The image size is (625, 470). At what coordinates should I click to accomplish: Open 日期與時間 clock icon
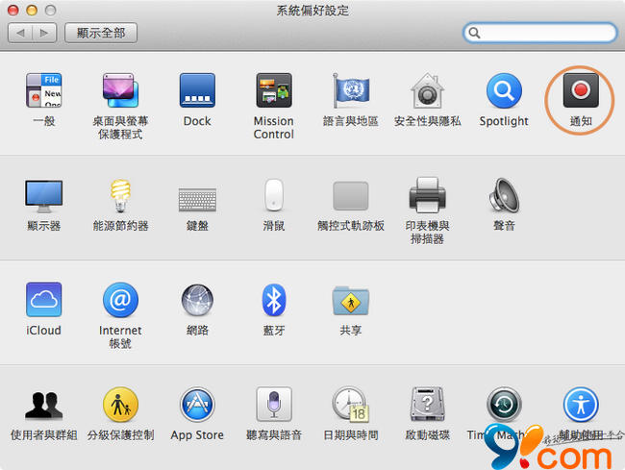pos(351,405)
